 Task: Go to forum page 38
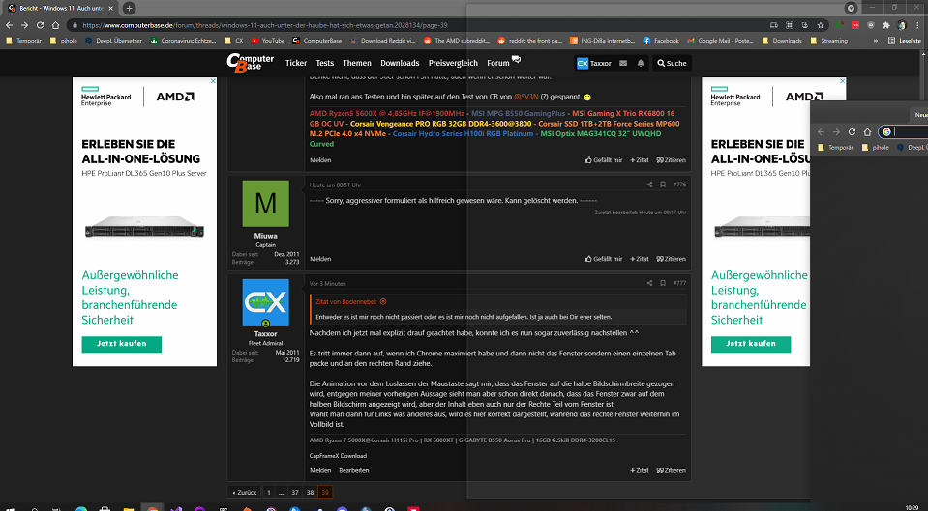(310, 492)
